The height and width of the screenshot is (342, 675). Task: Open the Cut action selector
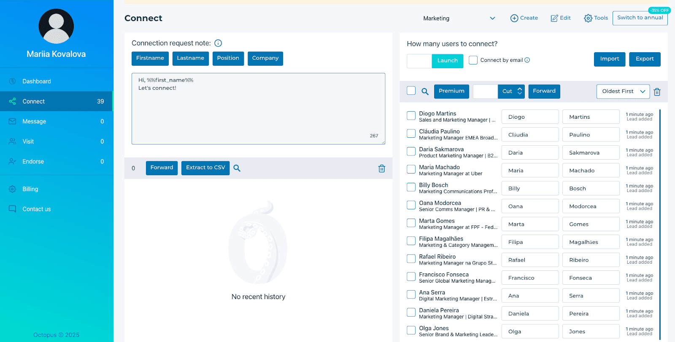(x=512, y=91)
